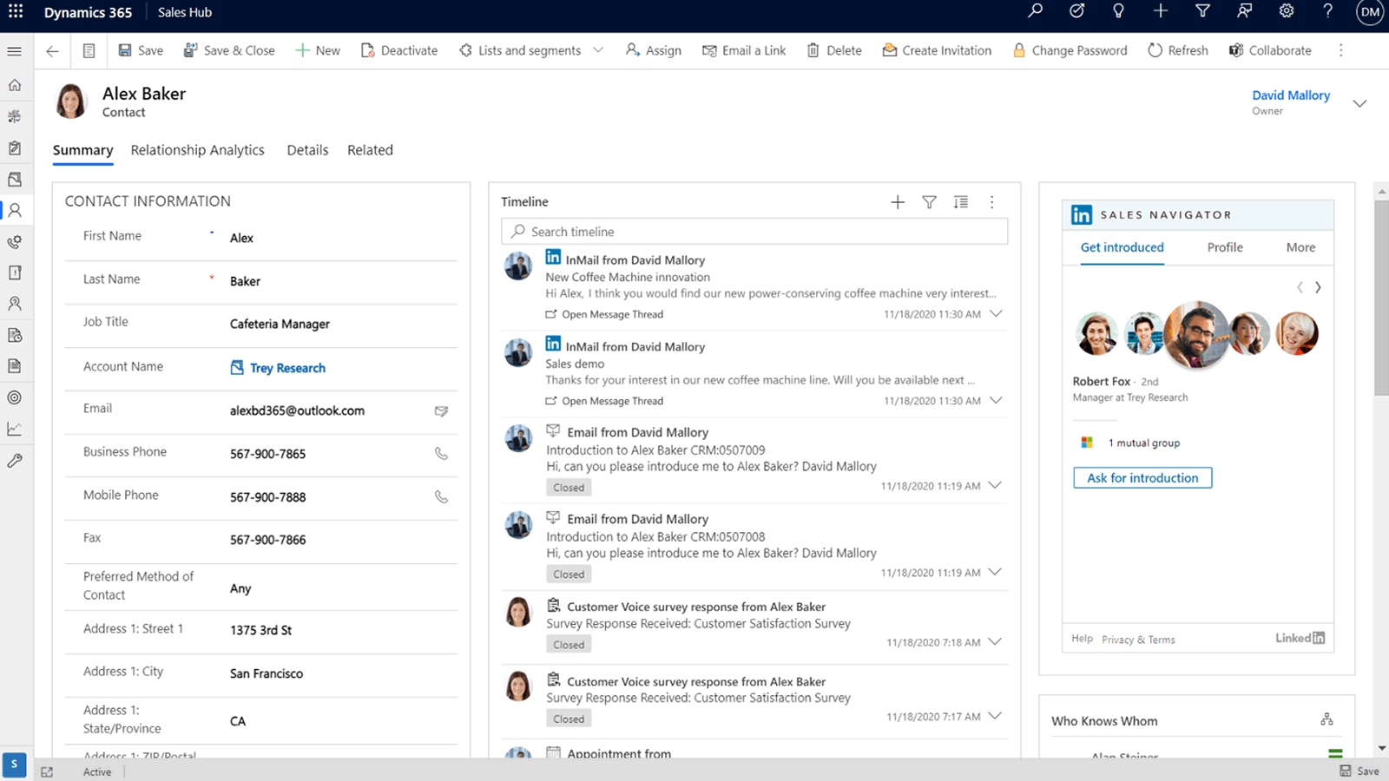
Task: Open the Trey Research account link
Action: (x=286, y=367)
